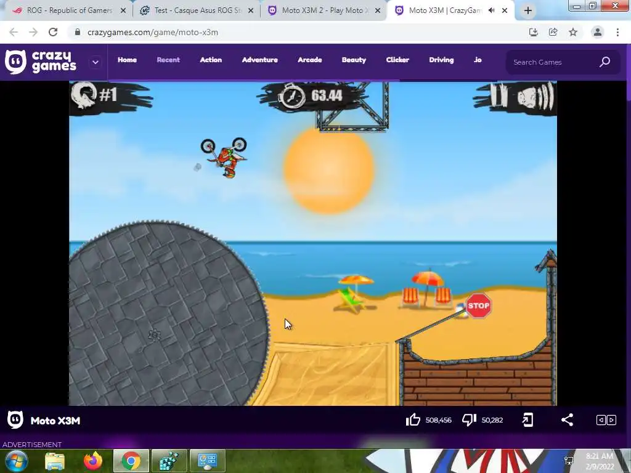631x473 pixels.
Task: Open a new browser tab
Action: 528,11
